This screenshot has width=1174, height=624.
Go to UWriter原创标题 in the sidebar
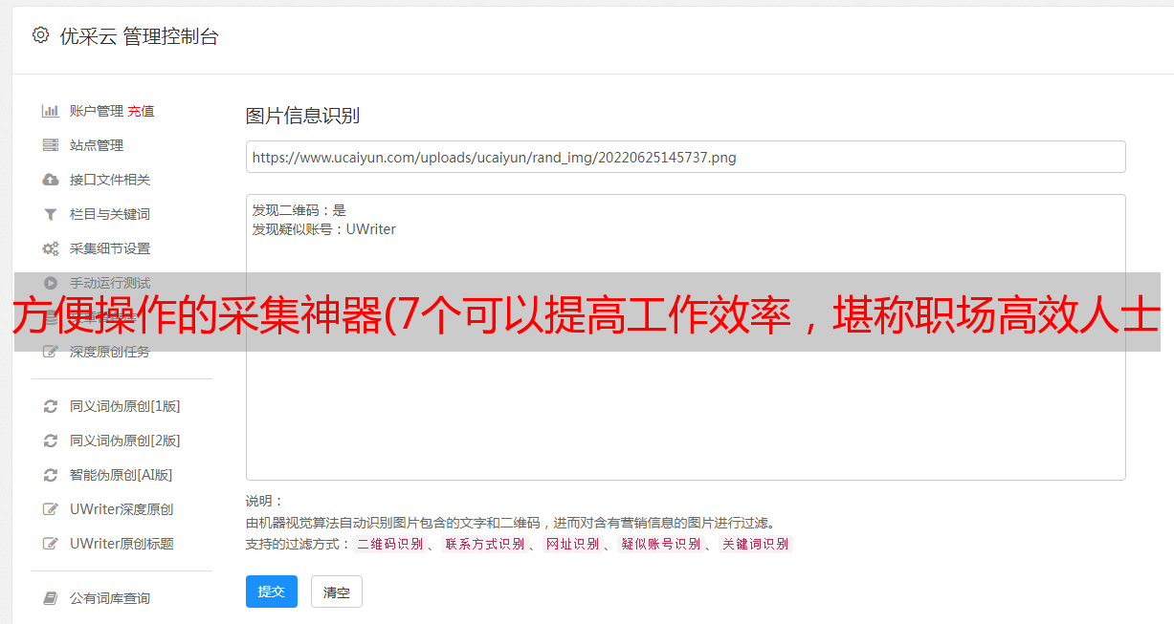click(x=122, y=544)
